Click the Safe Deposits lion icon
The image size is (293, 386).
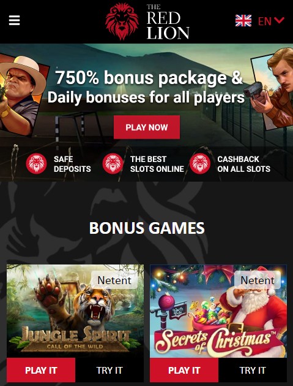36,164
